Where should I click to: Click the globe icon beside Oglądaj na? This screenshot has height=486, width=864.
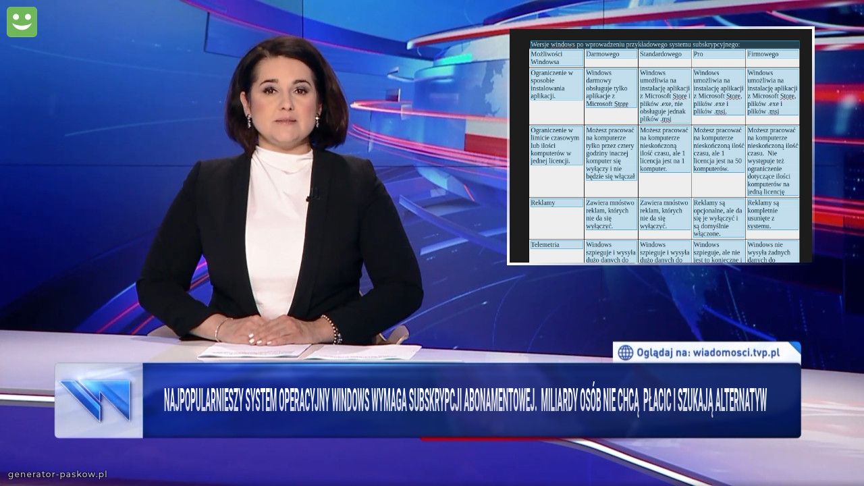pyautogui.click(x=625, y=352)
